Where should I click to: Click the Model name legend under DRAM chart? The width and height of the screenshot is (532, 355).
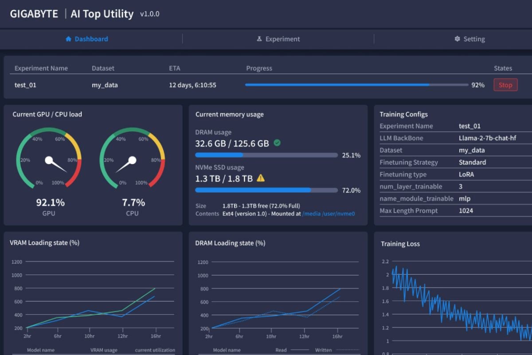(226, 350)
